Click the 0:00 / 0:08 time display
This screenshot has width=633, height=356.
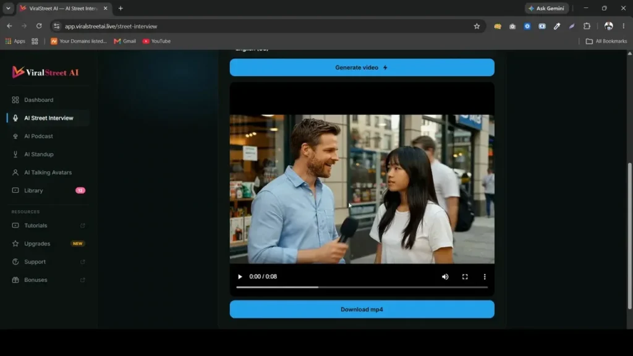(x=263, y=276)
